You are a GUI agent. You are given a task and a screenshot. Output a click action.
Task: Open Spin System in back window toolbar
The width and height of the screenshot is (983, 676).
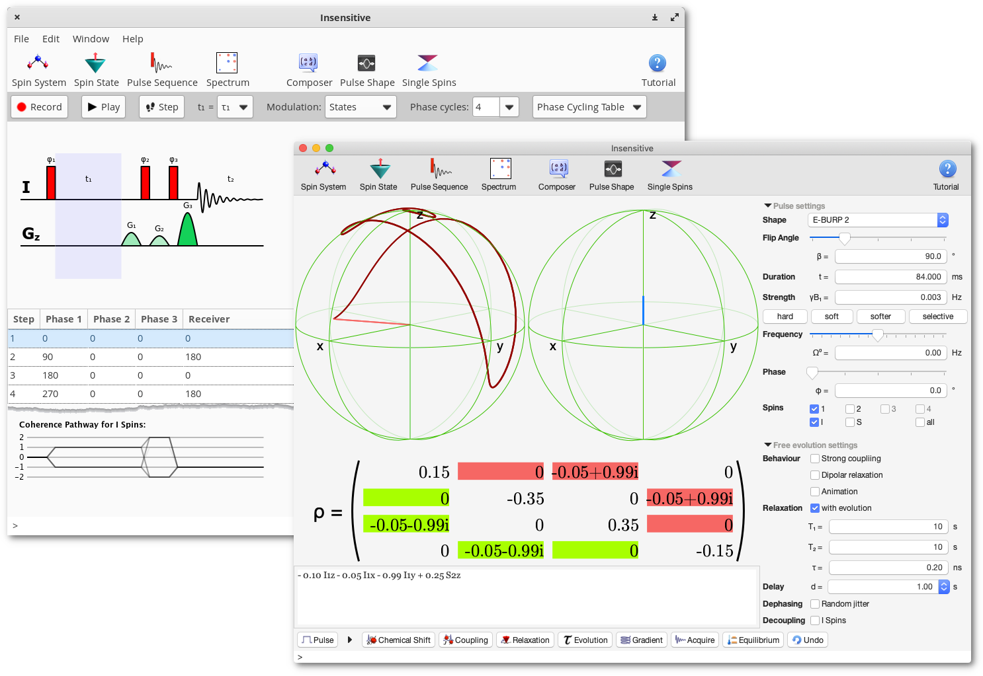tap(38, 70)
